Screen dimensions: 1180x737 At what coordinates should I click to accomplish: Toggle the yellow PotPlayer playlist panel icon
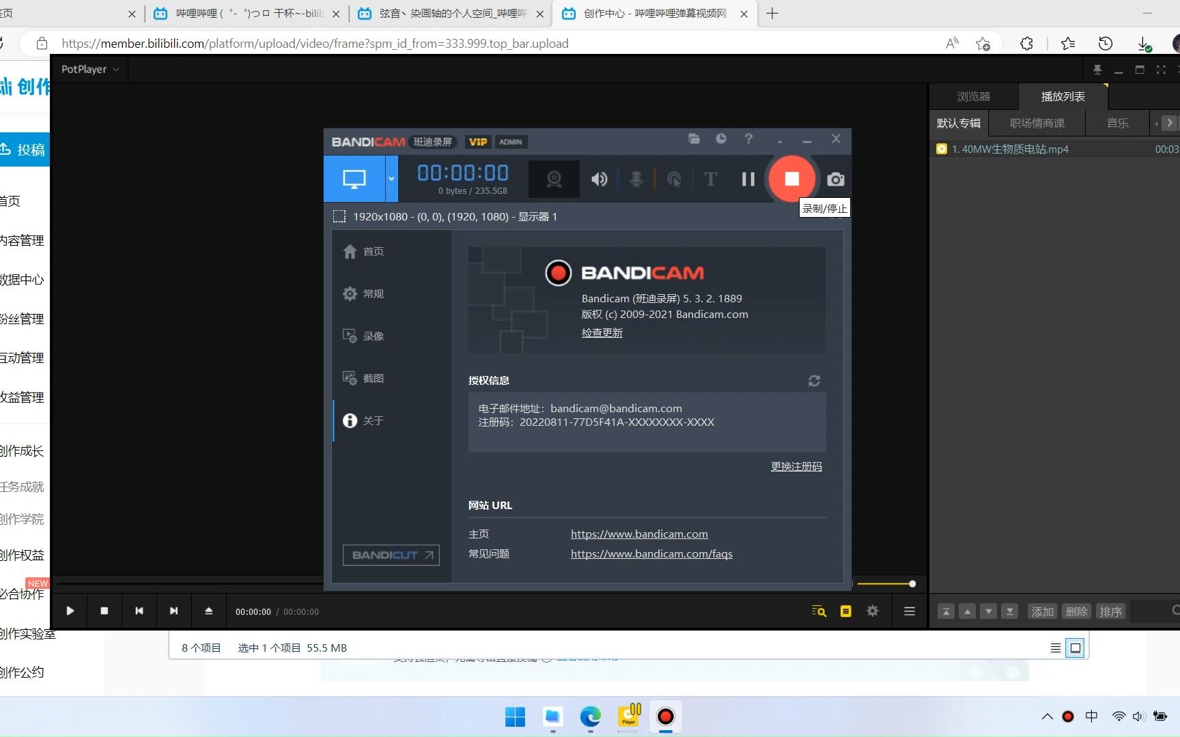point(846,611)
